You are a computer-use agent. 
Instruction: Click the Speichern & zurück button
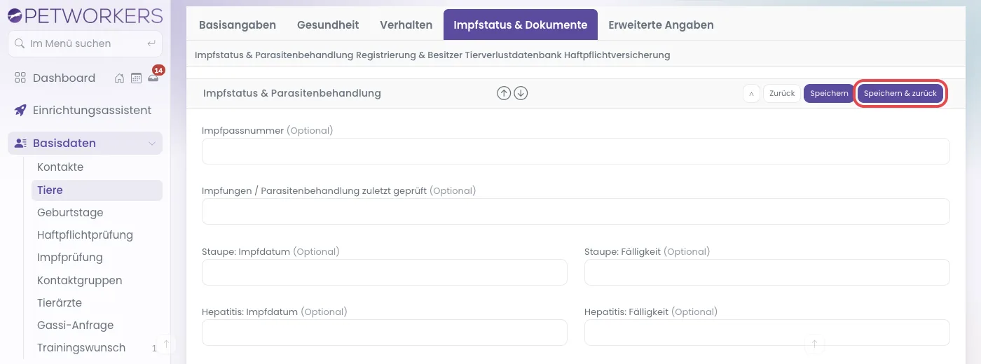(900, 93)
